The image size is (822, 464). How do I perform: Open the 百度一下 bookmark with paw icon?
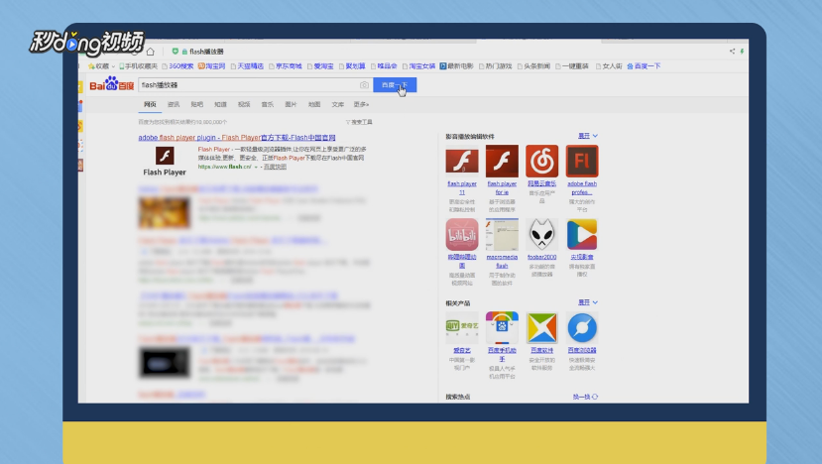(x=644, y=66)
